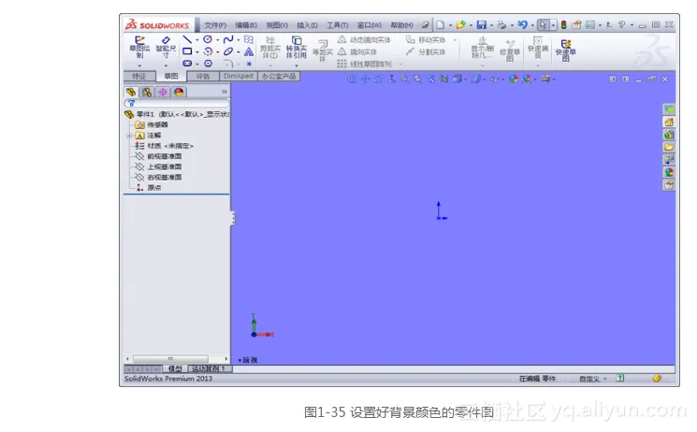
Task: Click Zoom to Fit in view toolbar
Action: [x=404, y=79]
